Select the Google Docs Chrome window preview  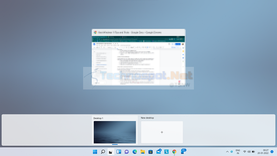click(138, 57)
